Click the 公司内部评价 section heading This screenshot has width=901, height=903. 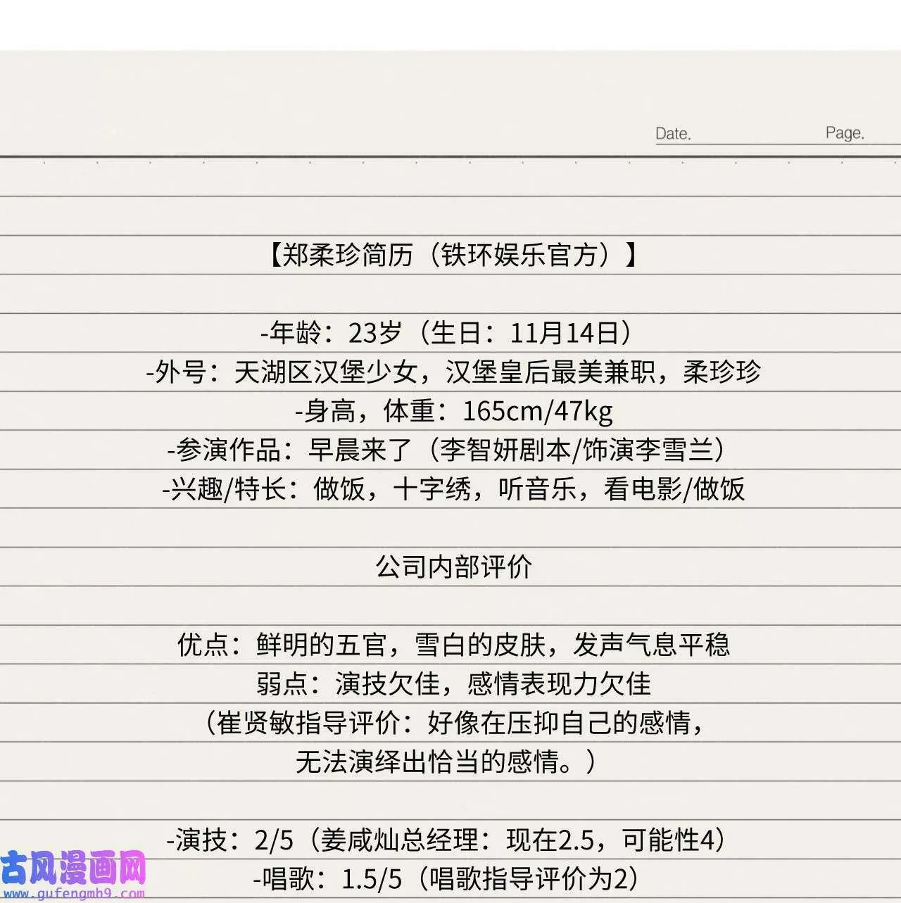(x=454, y=567)
